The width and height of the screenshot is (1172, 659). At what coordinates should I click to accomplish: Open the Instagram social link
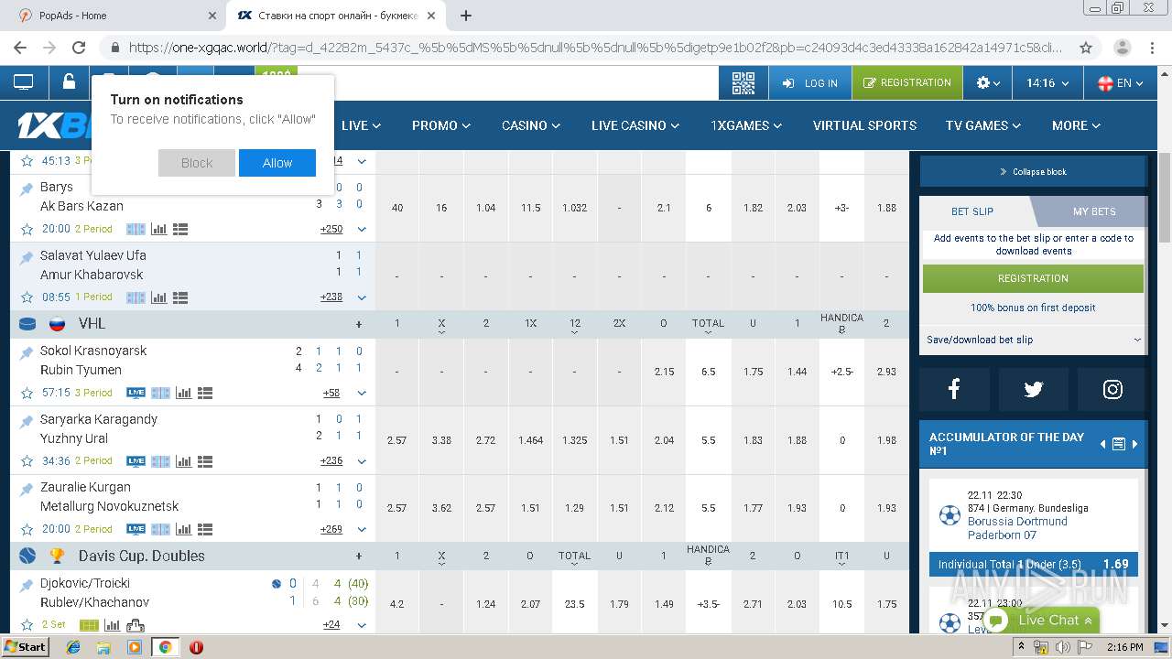tap(1112, 390)
